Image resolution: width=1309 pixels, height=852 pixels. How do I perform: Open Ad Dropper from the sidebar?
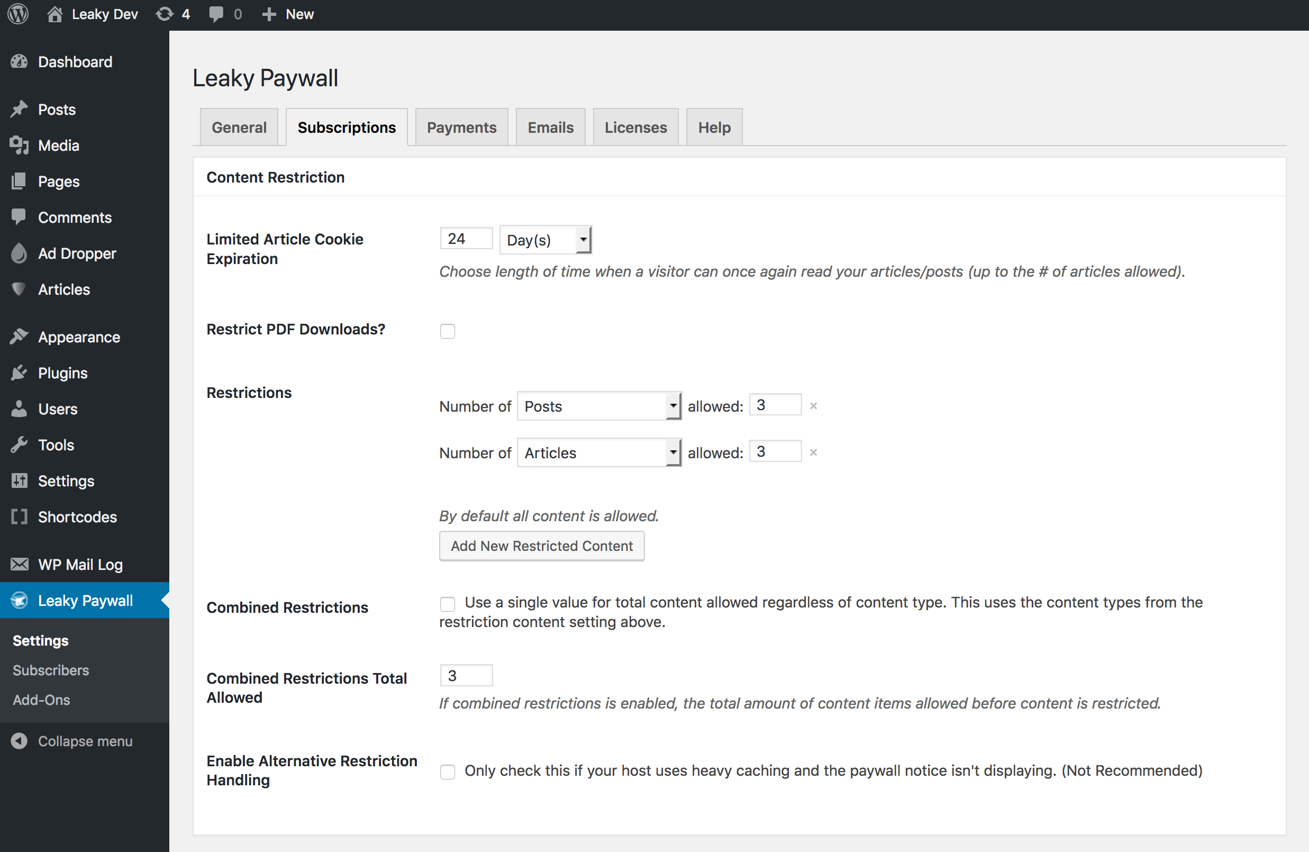[76, 253]
